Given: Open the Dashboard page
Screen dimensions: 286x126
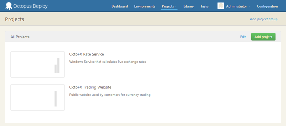Looking at the screenshot, I should (x=119, y=6).
